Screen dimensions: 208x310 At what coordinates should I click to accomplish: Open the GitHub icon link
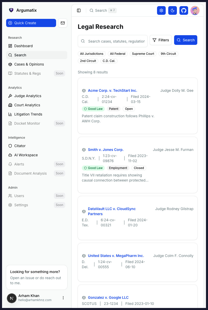pos(184,10)
